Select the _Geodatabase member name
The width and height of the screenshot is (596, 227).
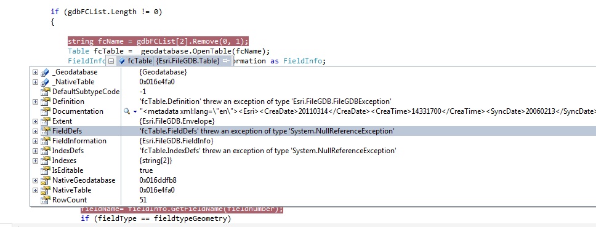[74, 72]
